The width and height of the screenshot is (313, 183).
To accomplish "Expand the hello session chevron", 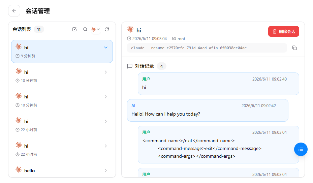I will point(106,171).
